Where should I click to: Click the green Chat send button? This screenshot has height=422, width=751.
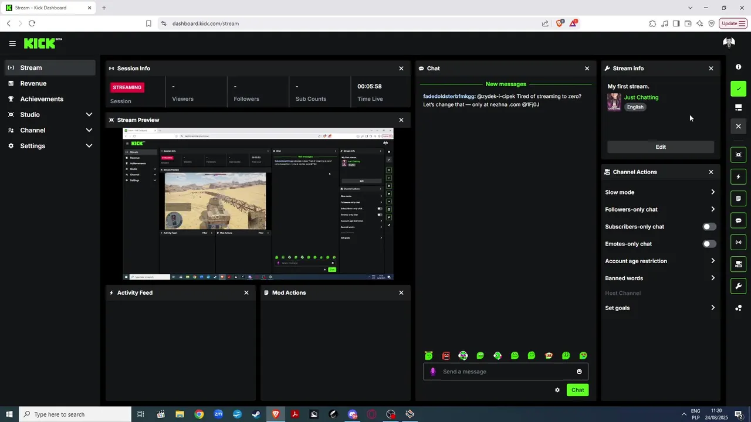[x=577, y=390]
